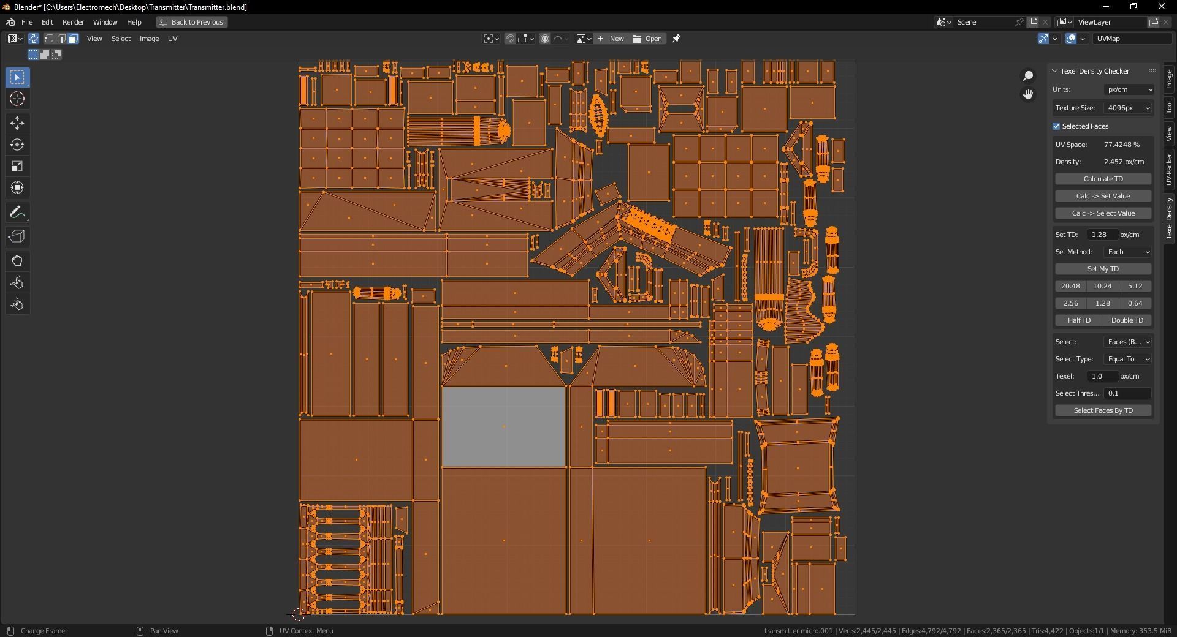Screen dimensions: 1177x637
Task: Set selection mode to subtract
Action: [x=56, y=55]
